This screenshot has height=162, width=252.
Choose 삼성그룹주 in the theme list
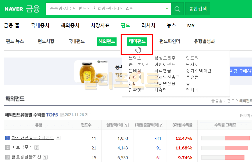tap(165, 58)
